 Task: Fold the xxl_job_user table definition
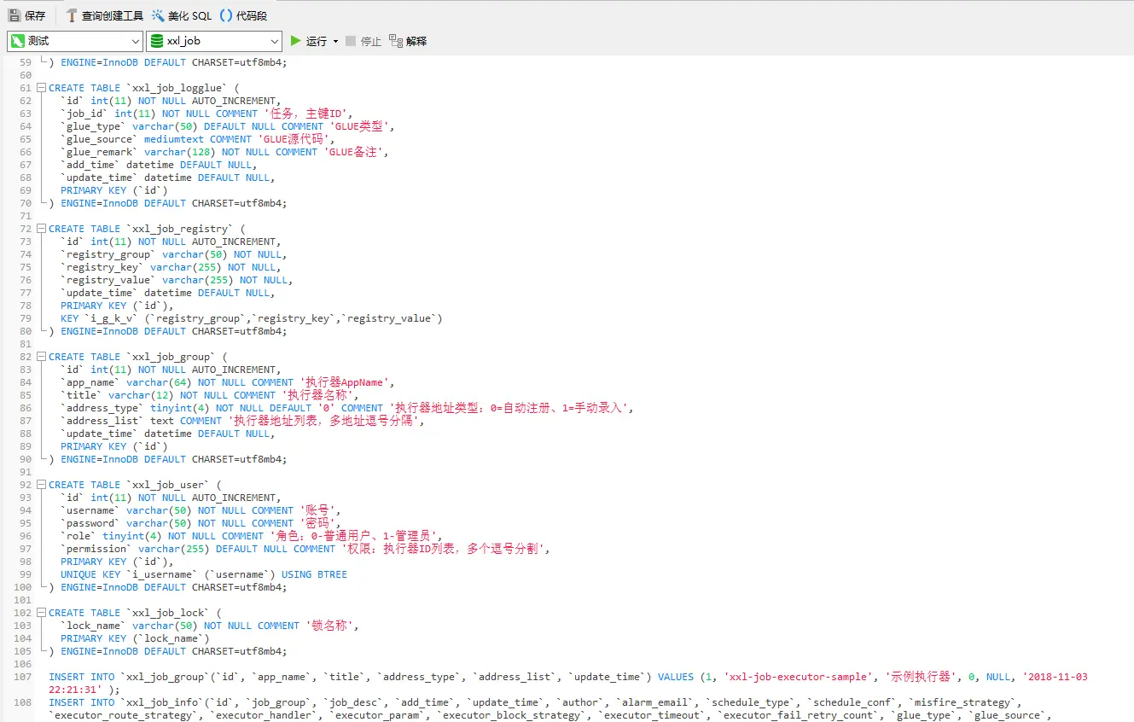click(41, 485)
